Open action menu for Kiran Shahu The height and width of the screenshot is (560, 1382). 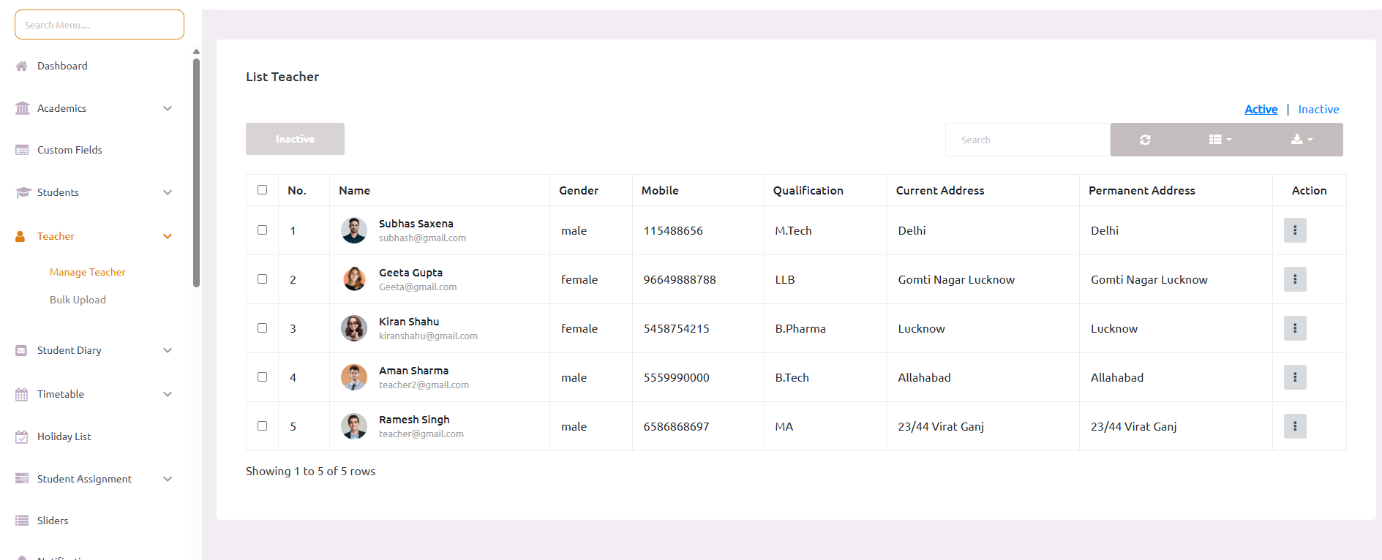click(x=1294, y=328)
